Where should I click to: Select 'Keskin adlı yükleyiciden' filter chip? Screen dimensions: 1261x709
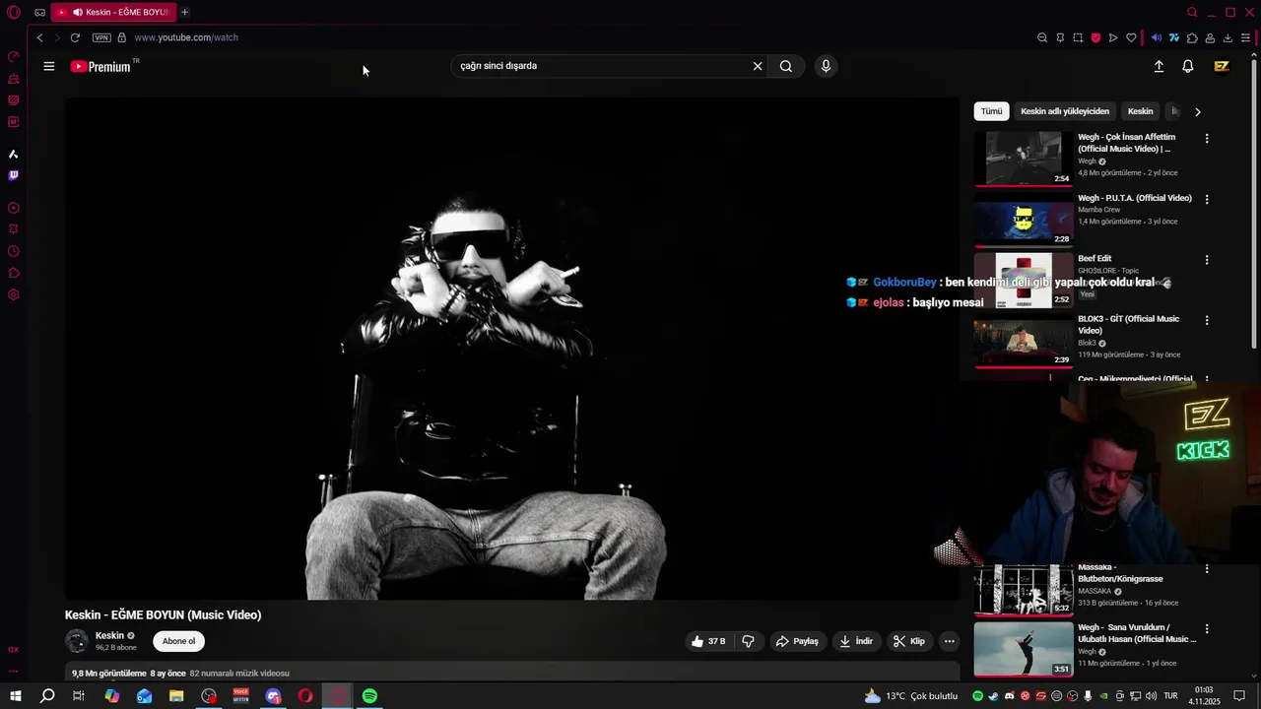[x=1065, y=111]
